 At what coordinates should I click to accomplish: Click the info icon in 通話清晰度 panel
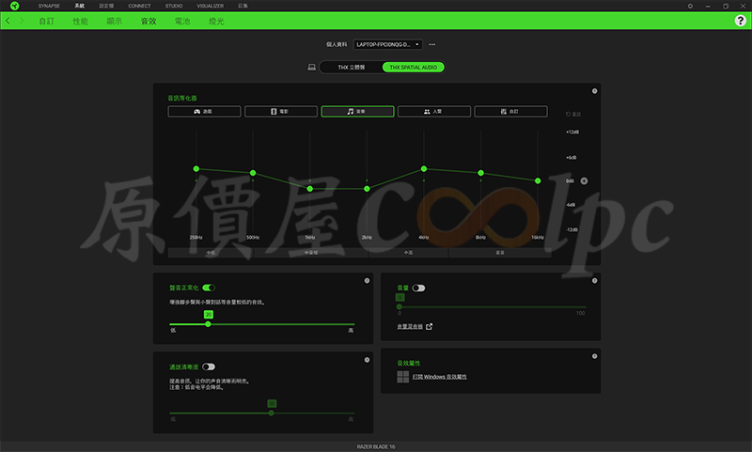367,360
